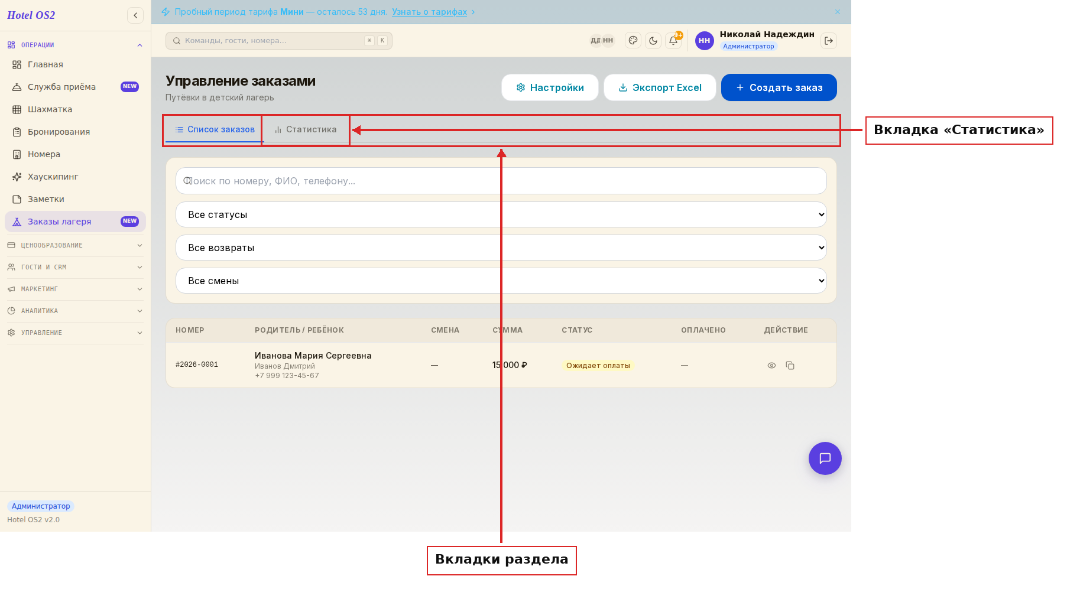Click the color palette theme icon

tap(633, 41)
